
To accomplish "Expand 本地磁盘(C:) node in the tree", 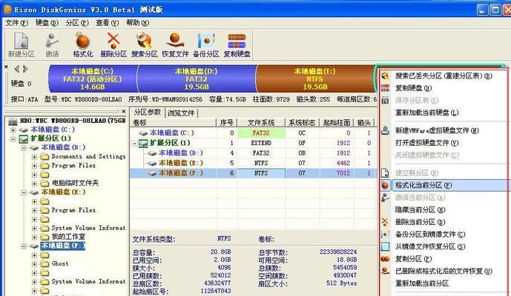I will tap(13, 130).
